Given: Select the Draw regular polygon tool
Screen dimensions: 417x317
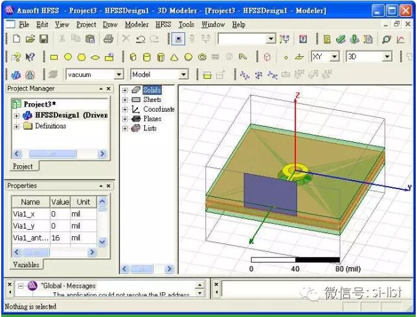Looking at the screenshot, I should pos(82,57).
